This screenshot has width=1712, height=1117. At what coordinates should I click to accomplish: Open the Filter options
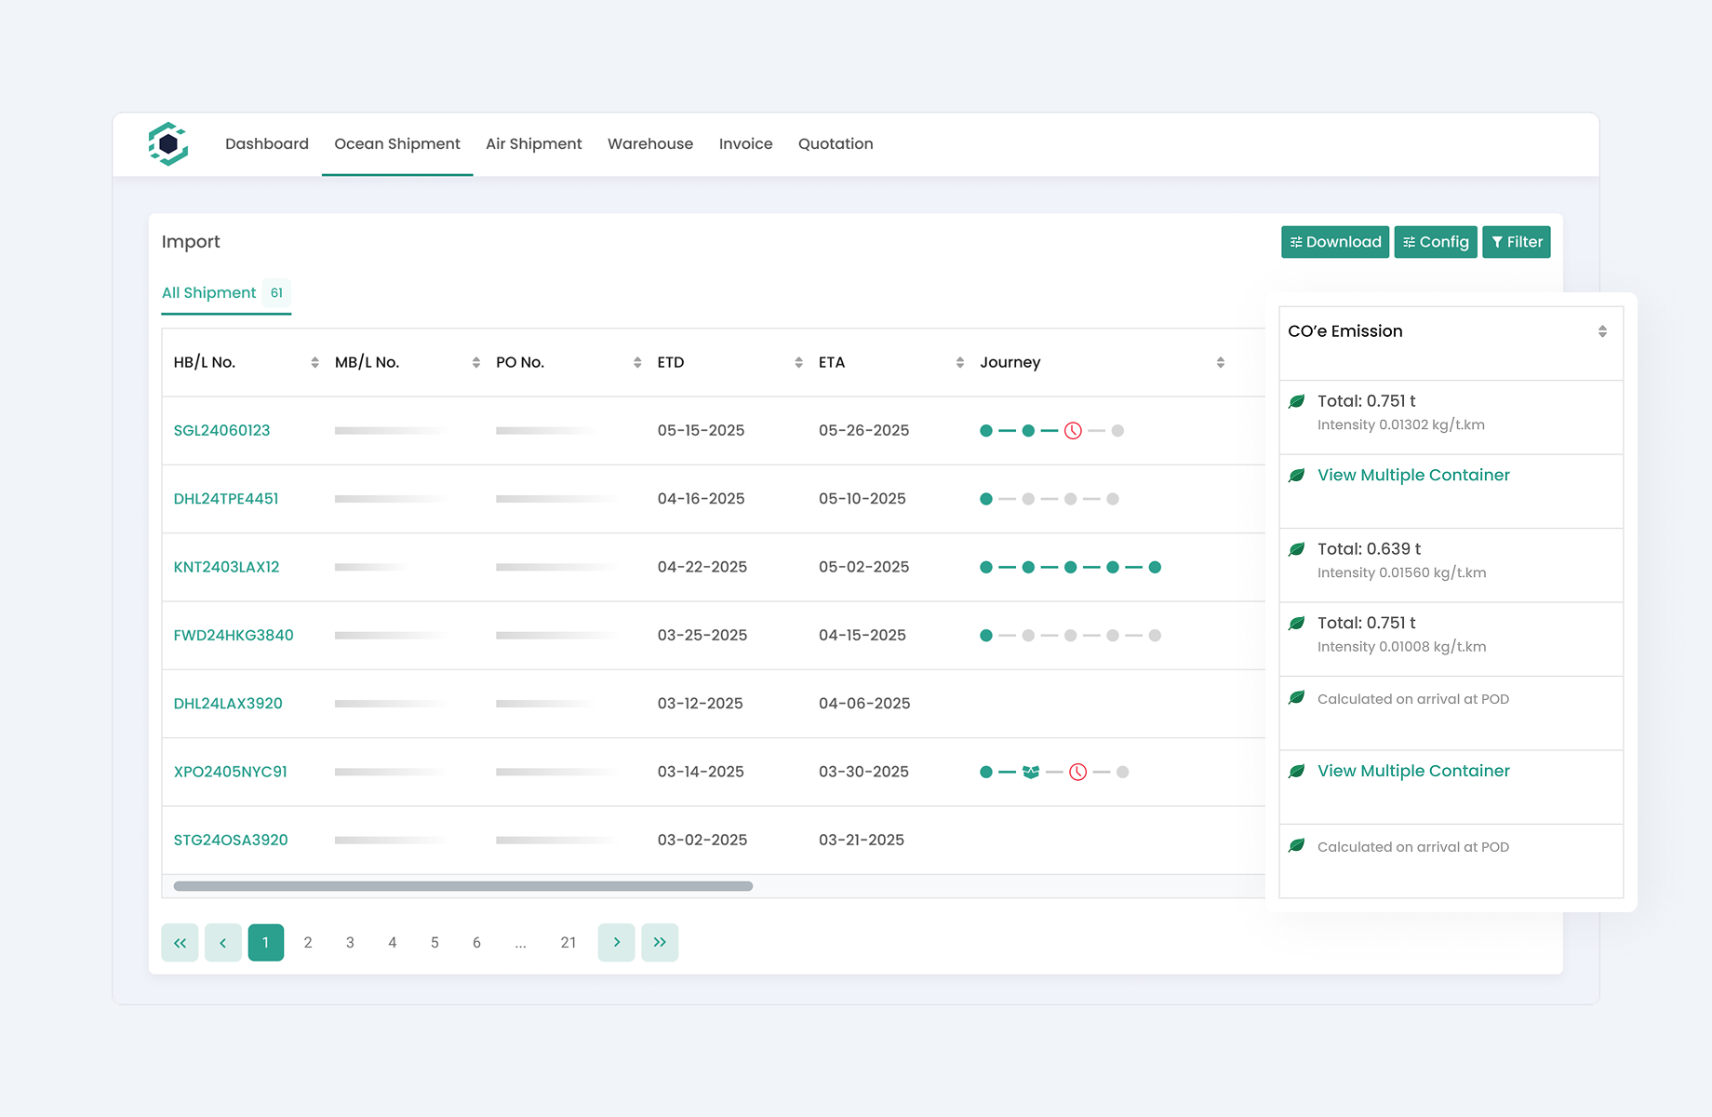coord(1516,242)
